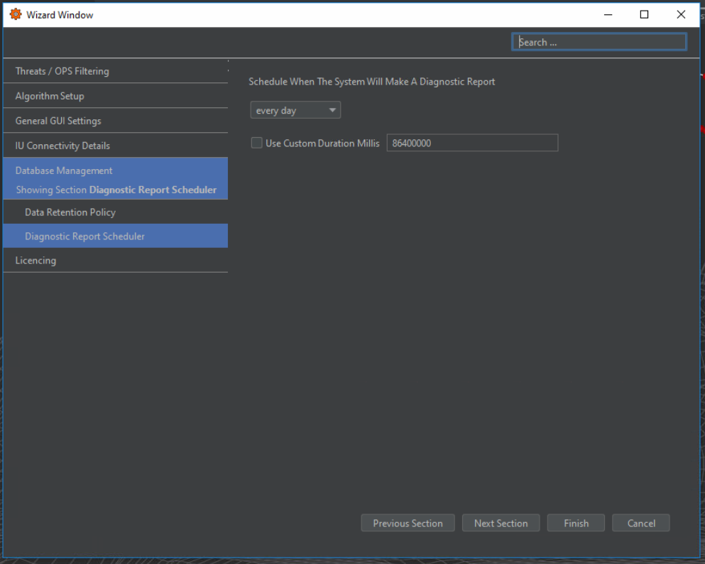Select the Data Retention Policy subsection
The image size is (705, 564).
pyautogui.click(x=115, y=212)
